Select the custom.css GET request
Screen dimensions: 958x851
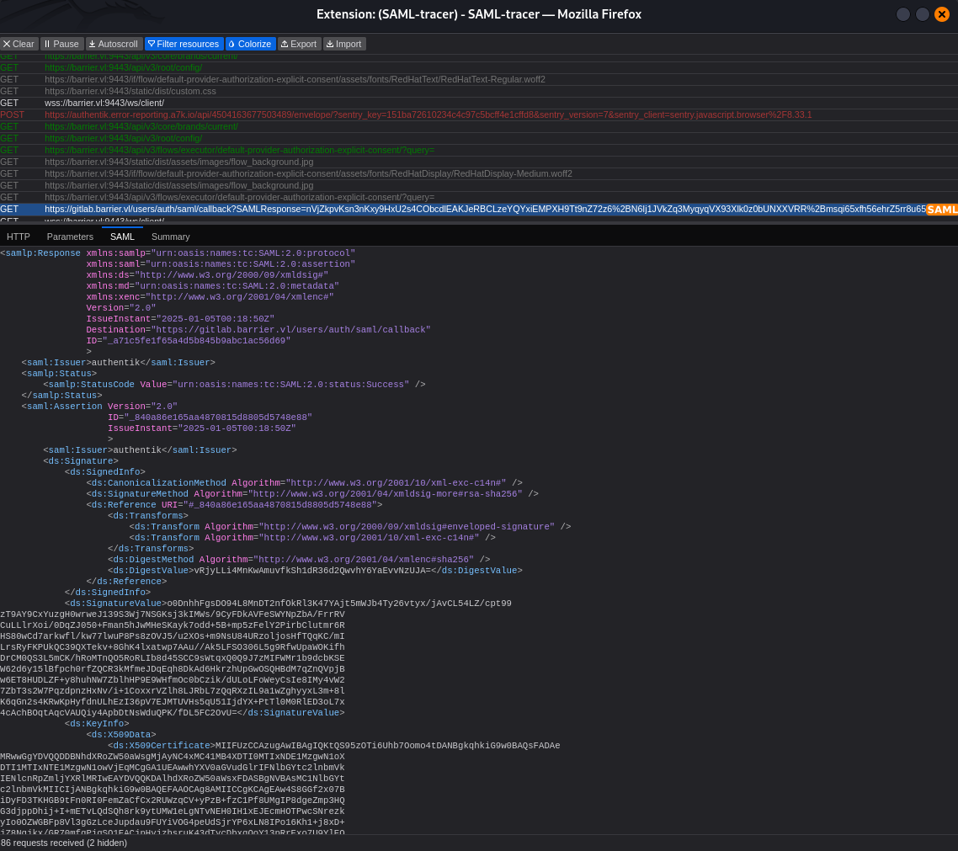pyautogui.click(x=479, y=91)
